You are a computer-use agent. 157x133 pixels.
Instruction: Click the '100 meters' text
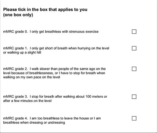tap(94, 96)
